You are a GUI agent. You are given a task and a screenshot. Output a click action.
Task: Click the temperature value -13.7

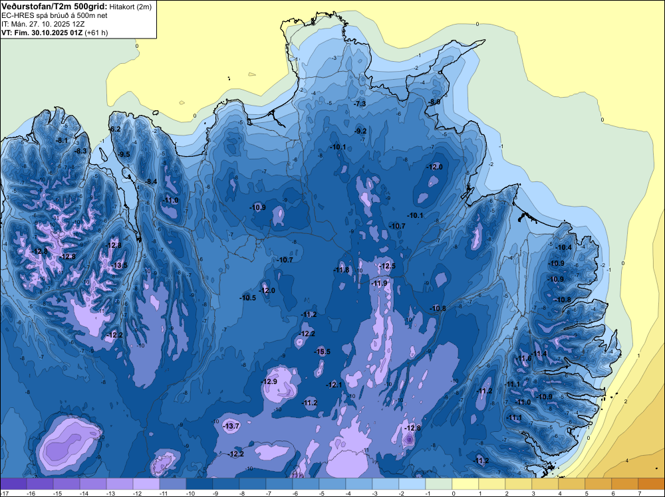[x=231, y=426]
